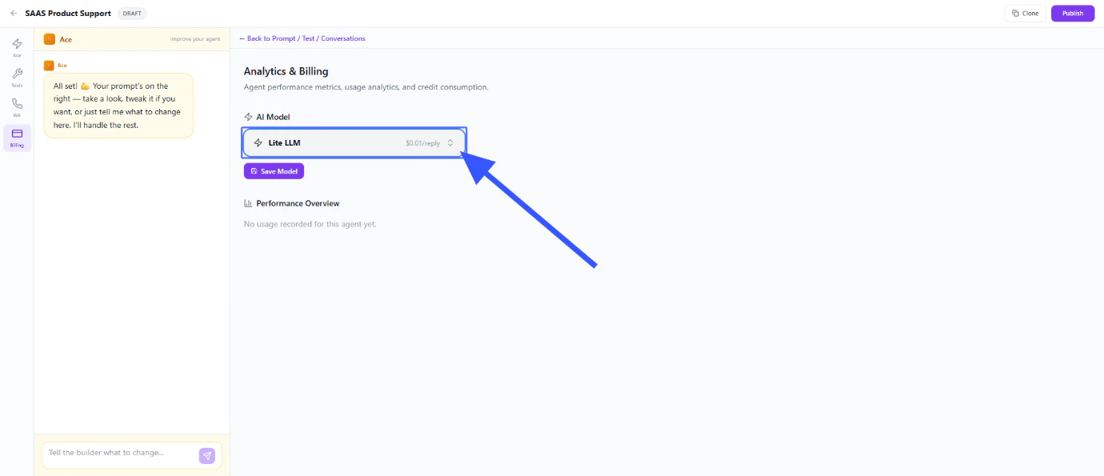1104x476 pixels.
Task: Click the 'AI Model' section label
Action: (x=273, y=117)
